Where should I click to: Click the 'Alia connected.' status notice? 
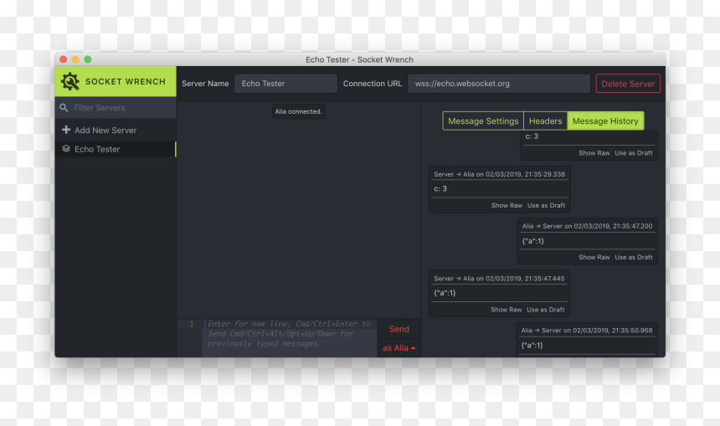(x=299, y=111)
